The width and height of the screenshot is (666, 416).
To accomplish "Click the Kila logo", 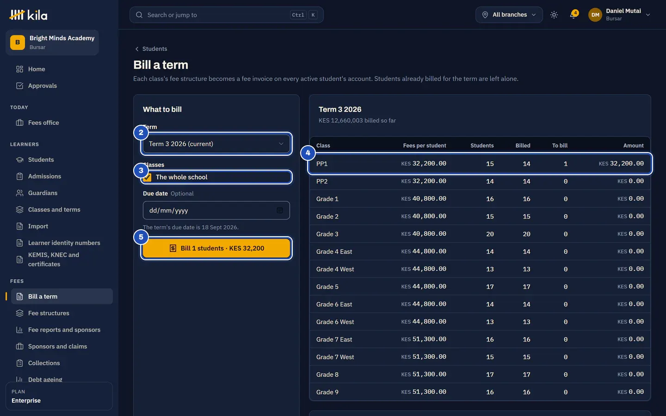I will 28,15.
